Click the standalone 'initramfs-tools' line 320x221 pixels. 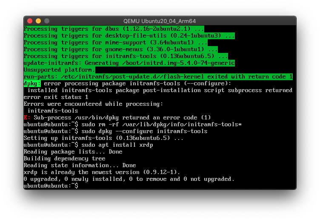coord(53,110)
